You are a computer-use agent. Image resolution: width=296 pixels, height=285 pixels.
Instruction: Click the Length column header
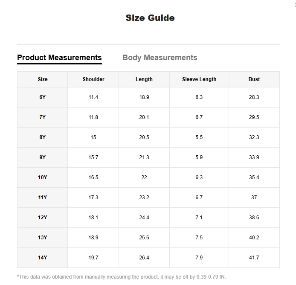144,79
